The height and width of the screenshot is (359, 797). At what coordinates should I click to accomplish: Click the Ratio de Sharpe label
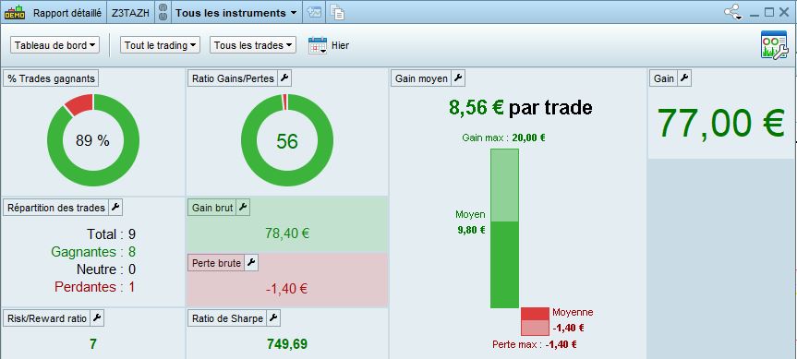point(228,318)
